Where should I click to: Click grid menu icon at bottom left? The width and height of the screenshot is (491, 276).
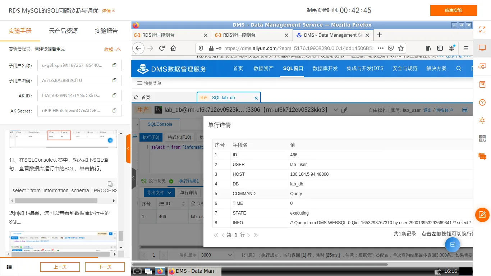click(9, 267)
